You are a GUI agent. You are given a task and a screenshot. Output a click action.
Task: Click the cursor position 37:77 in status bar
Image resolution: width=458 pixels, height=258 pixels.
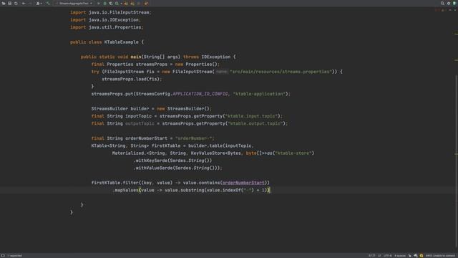(x=372, y=255)
